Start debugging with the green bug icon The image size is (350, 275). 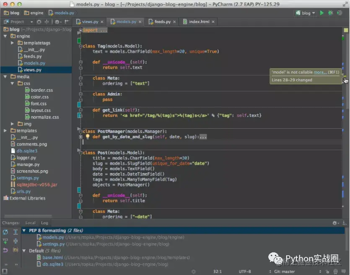pyautogui.click(x=331, y=13)
